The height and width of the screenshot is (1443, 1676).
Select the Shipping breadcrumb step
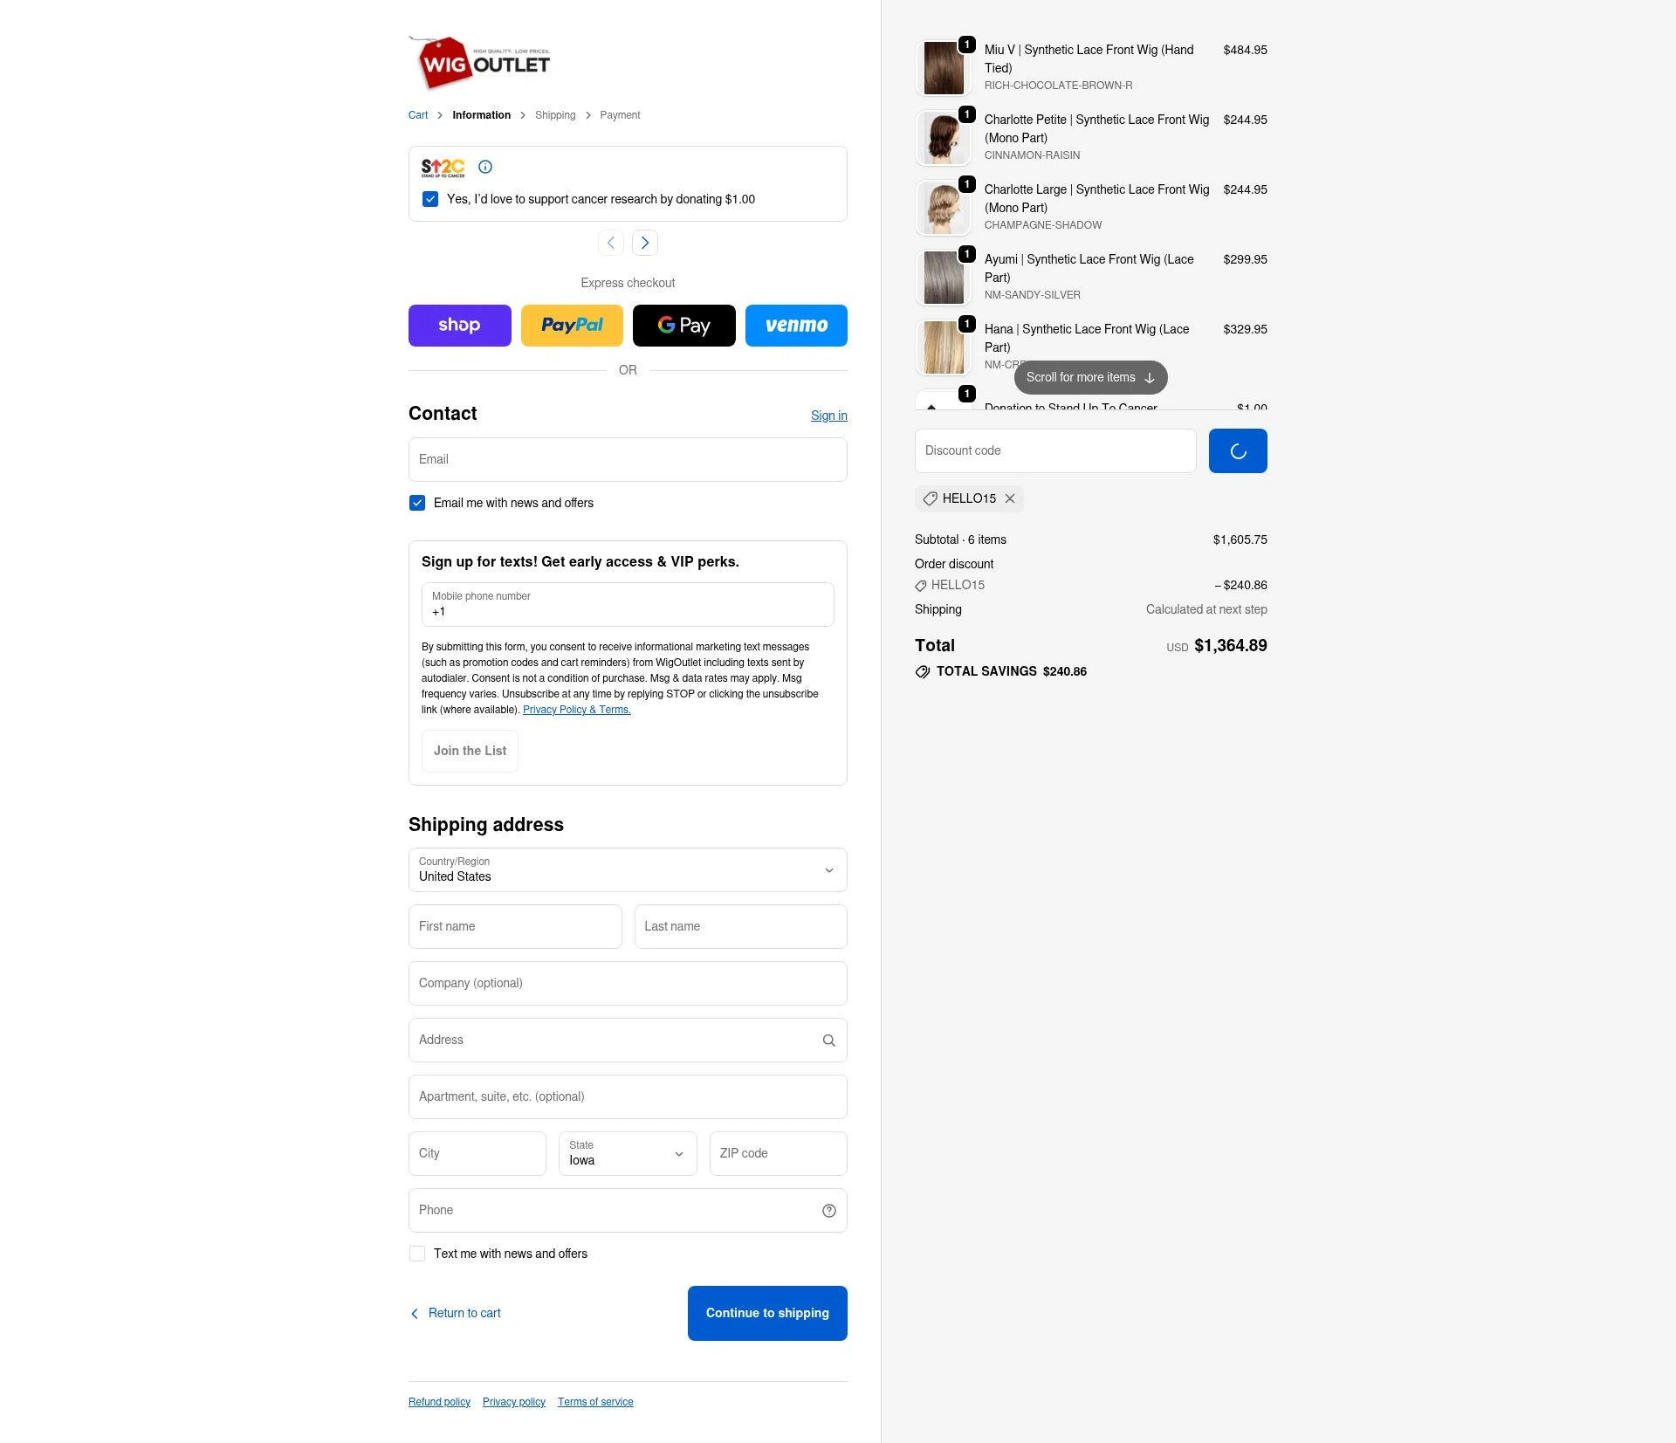click(555, 115)
